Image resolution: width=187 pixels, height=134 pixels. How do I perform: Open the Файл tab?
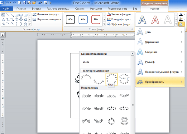(x=6, y=9)
